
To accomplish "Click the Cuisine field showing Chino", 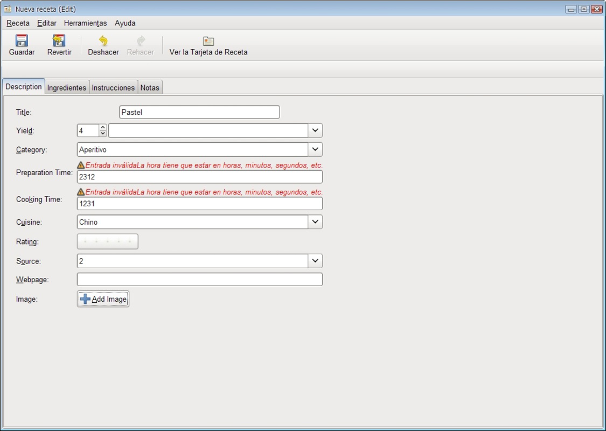I will pyautogui.click(x=192, y=222).
